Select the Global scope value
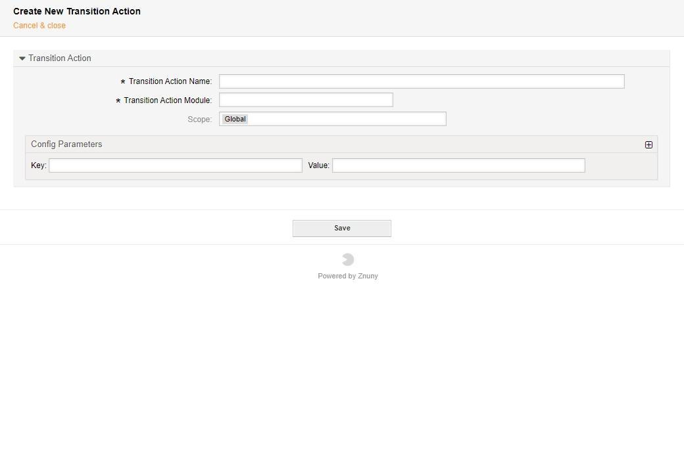This screenshot has height=459, width=684. [x=234, y=119]
